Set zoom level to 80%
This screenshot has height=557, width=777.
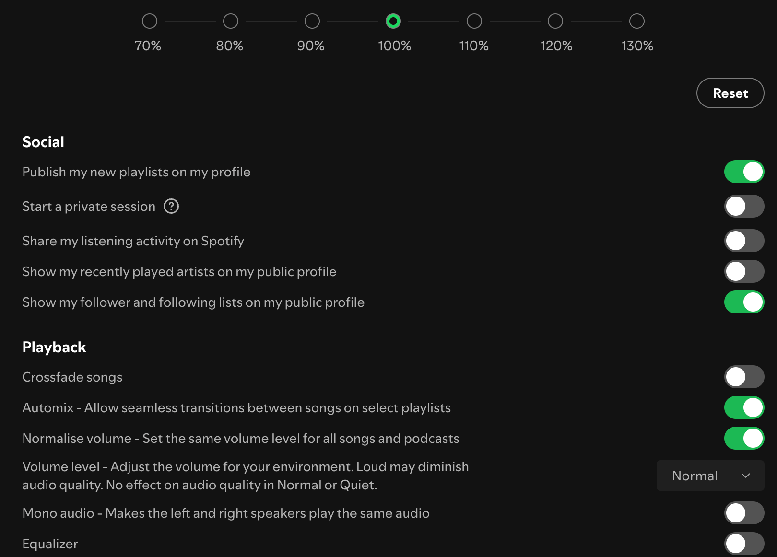coord(231,21)
